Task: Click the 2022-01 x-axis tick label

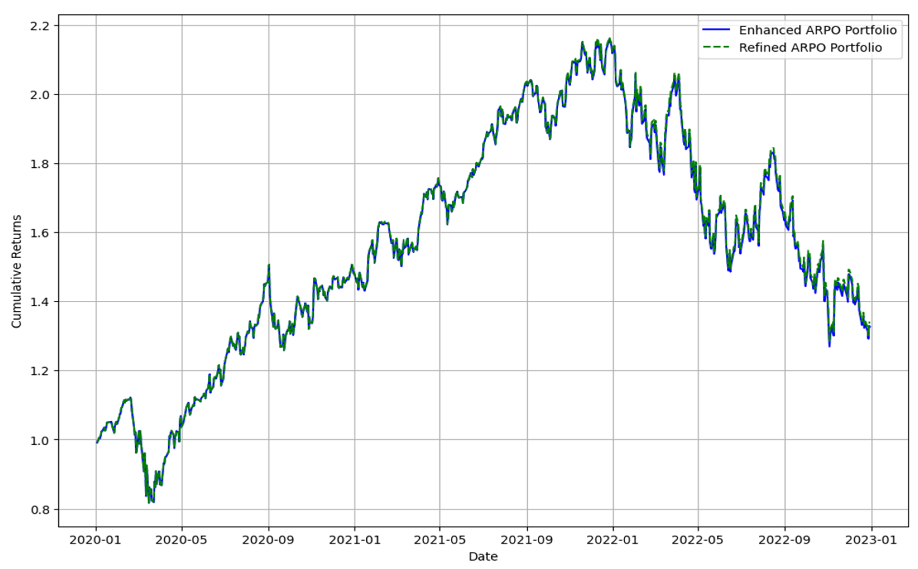Action: click(613, 540)
